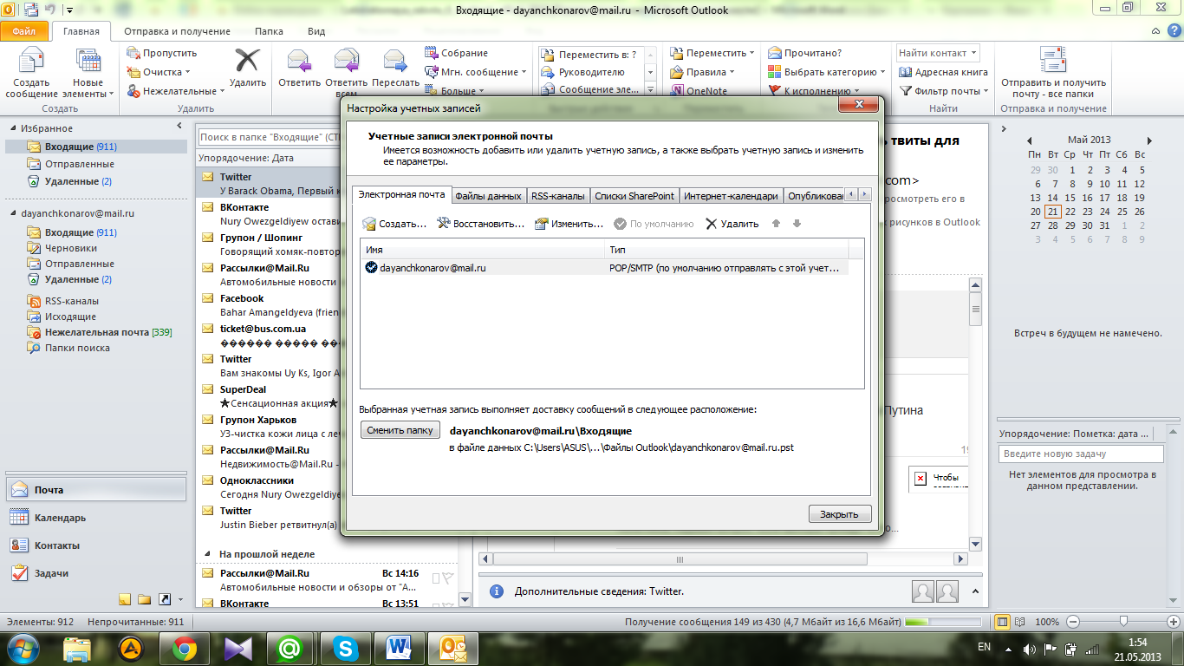Viewport: 1184px width, 666px height.
Task: Open OneNote from the ribbon
Action: (x=699, y=90)
